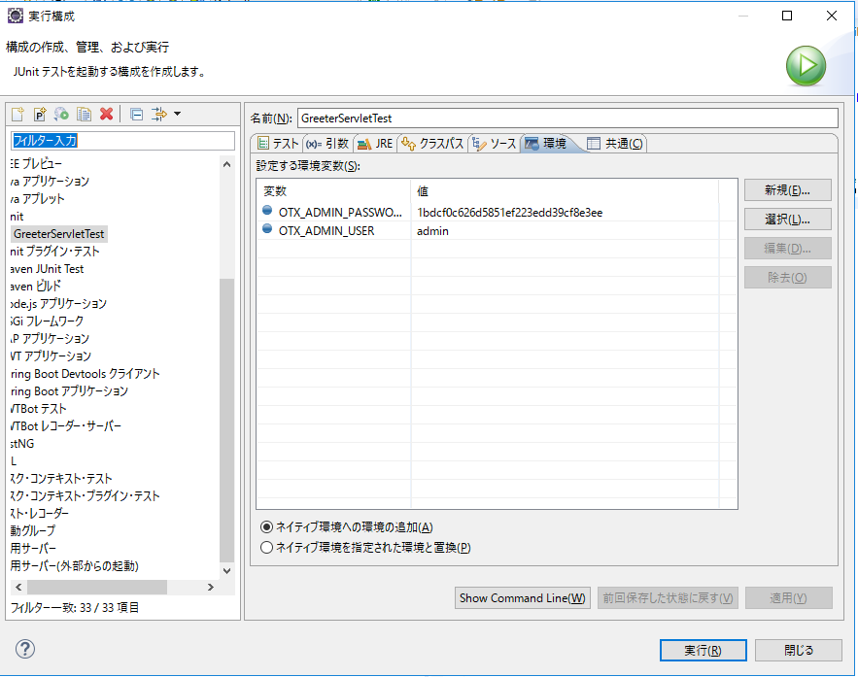Viewport: 858px width, 677px height.
Task: Click the duplicate configuration icon
Action: pos(85,115)
